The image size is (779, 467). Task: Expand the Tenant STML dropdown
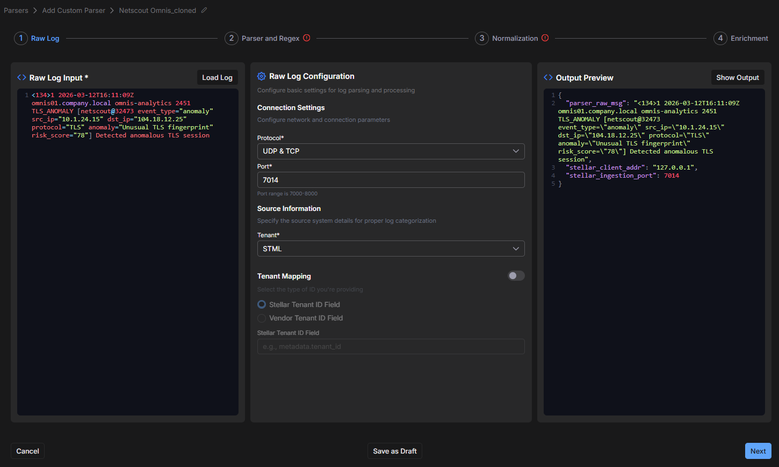coord(391,249)
